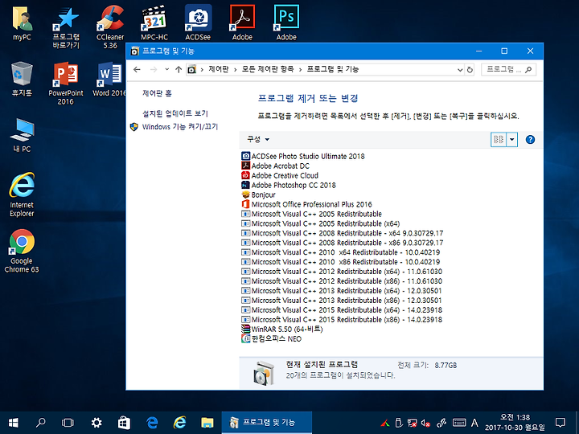The width and height of the screenshot is (579, 434).
Task: Click the help question mark button
Action: [530, 140]
